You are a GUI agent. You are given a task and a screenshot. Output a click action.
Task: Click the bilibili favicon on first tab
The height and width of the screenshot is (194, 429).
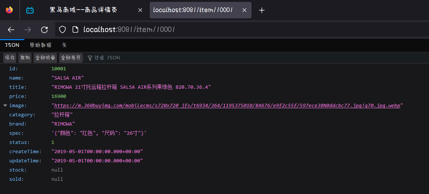tap(30, 10)
